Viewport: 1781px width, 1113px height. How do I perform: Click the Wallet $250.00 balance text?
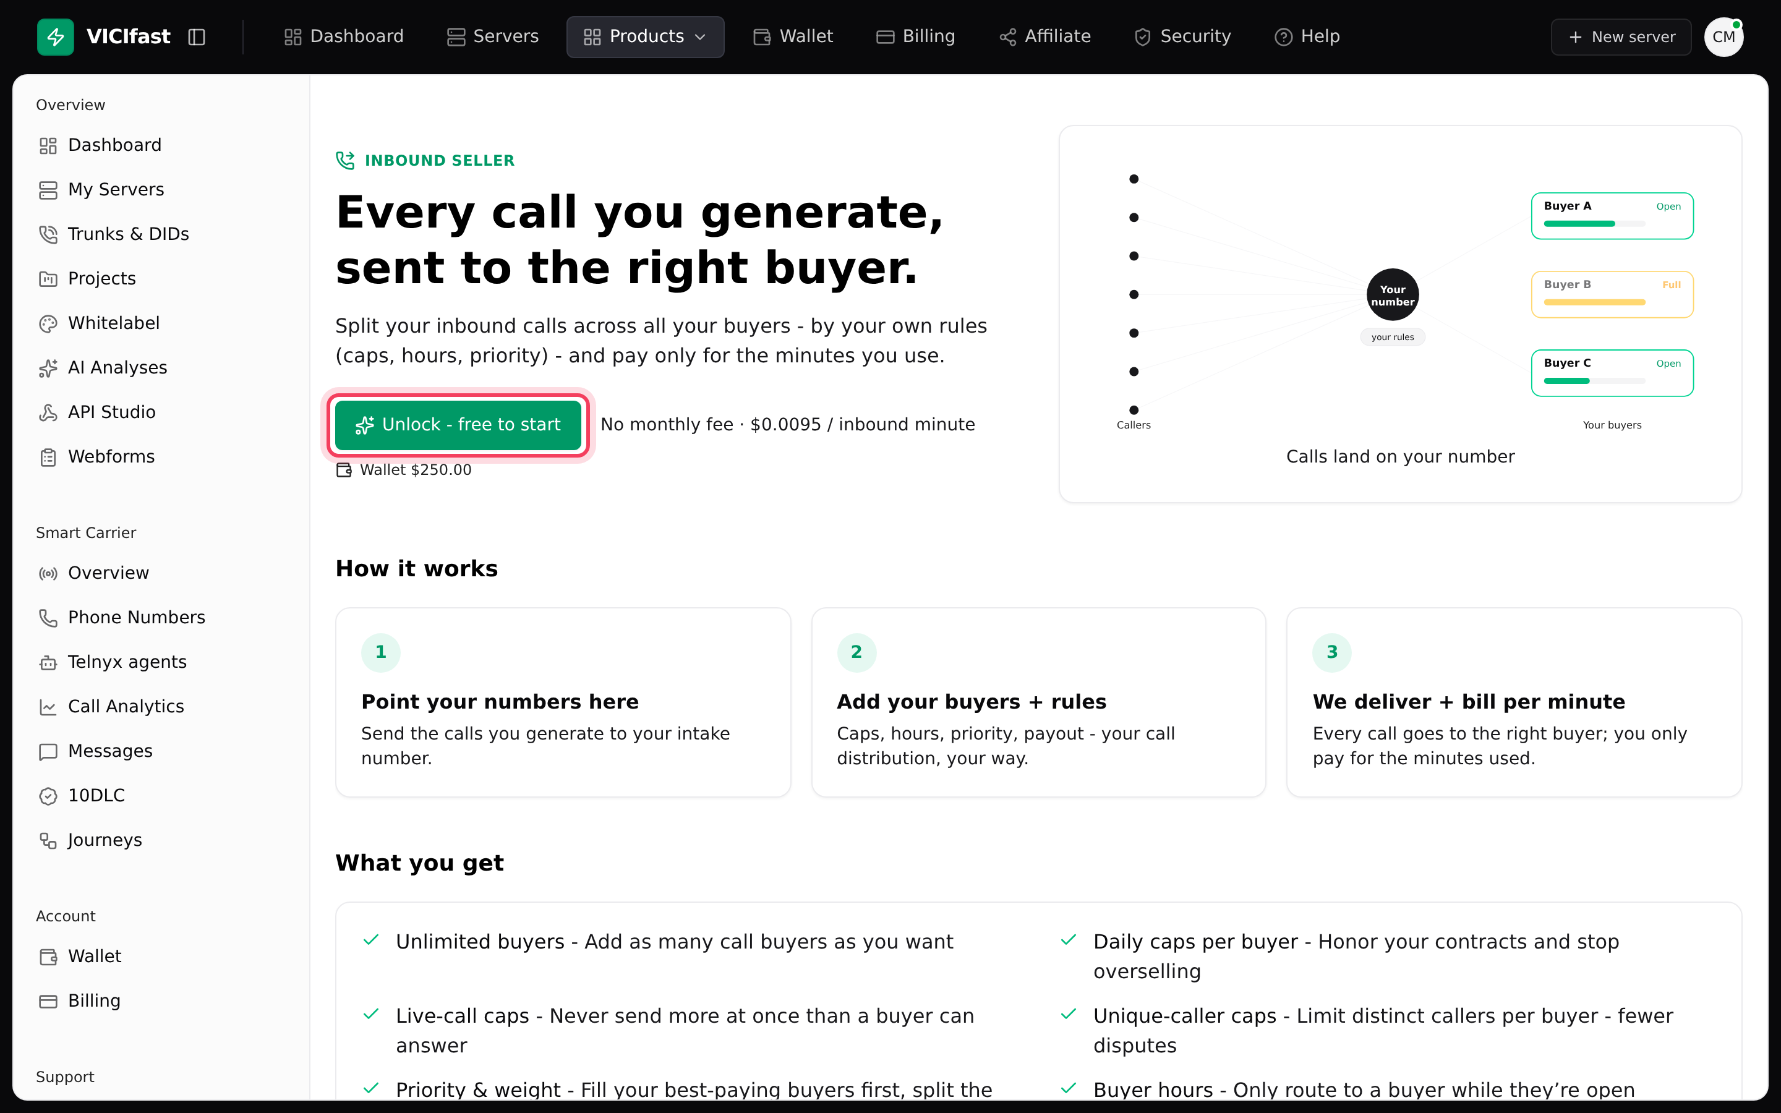pyautogui.click(x=415, y=470)
